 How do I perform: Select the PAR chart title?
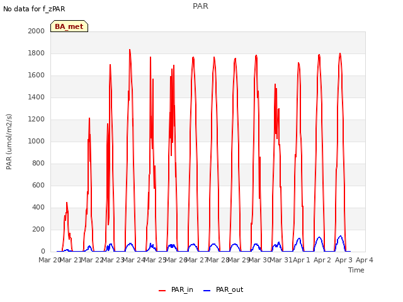[200, 6]
